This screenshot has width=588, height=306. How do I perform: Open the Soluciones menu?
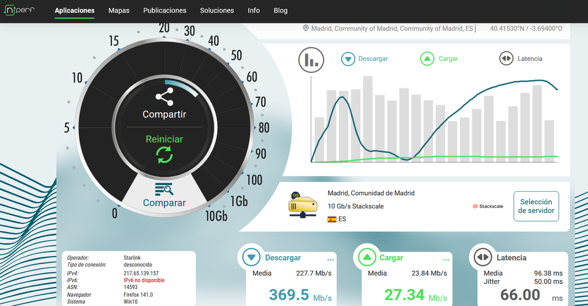click(217, 10)
